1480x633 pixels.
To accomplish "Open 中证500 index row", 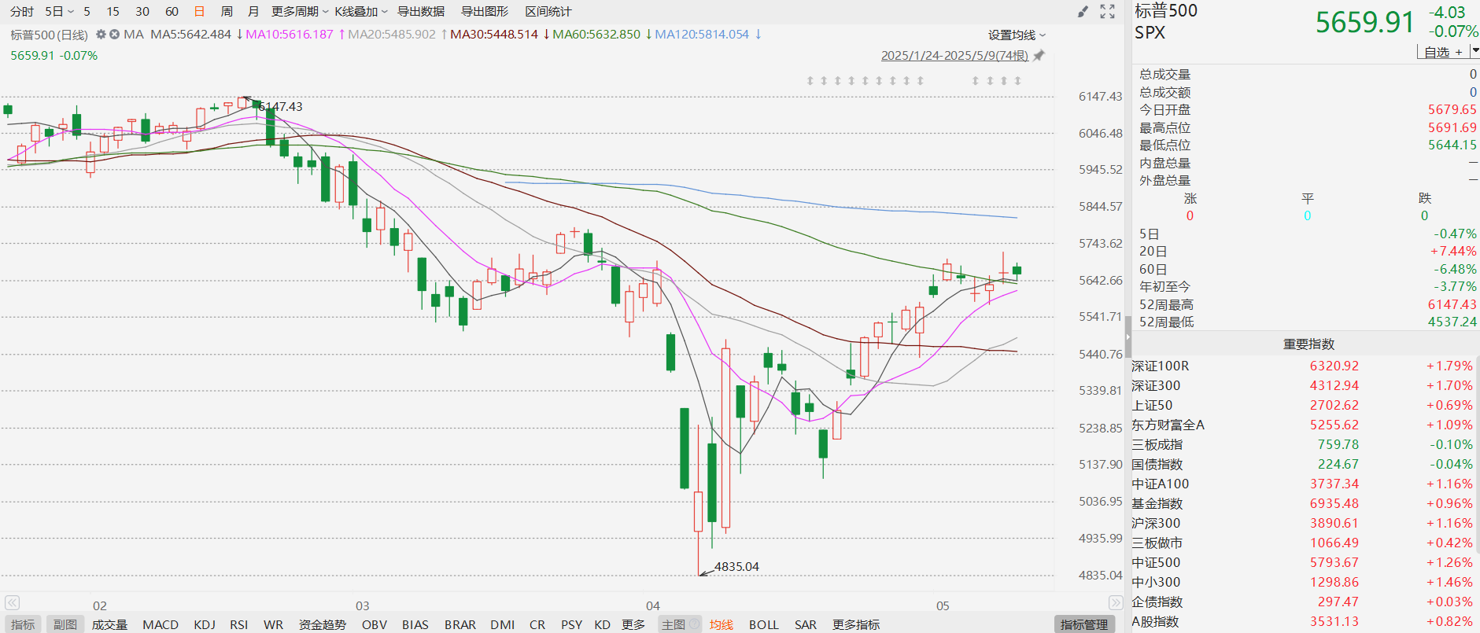I will coord(1302,562).
